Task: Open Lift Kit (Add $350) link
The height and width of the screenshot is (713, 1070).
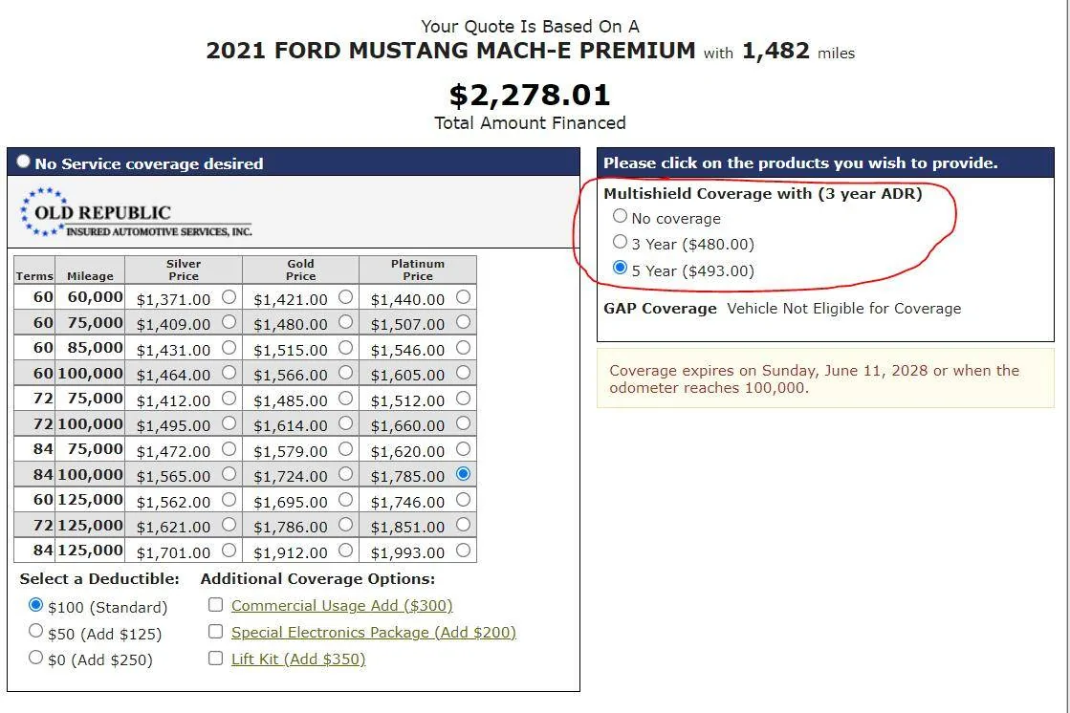Action: (x=298, y=659)
